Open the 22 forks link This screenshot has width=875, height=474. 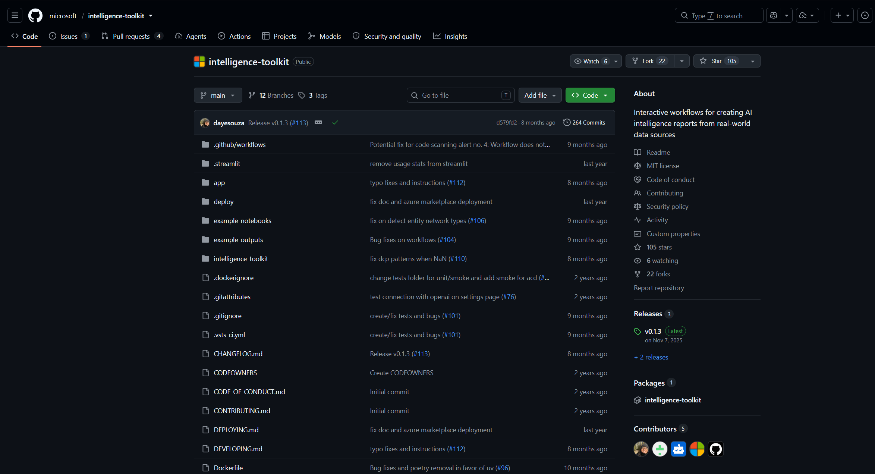[658, 274]
